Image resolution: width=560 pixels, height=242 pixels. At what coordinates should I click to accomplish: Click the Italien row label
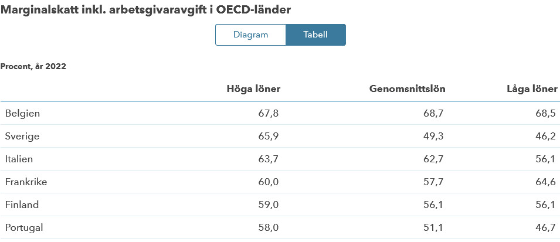pyautogui.click(x=19, y=159)
